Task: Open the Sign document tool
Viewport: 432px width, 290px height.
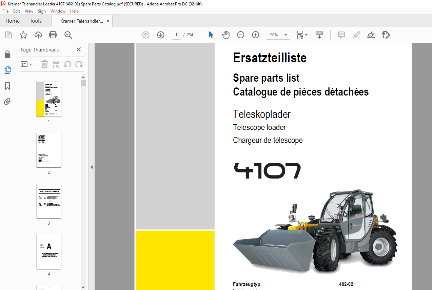Action: [371, 35]
